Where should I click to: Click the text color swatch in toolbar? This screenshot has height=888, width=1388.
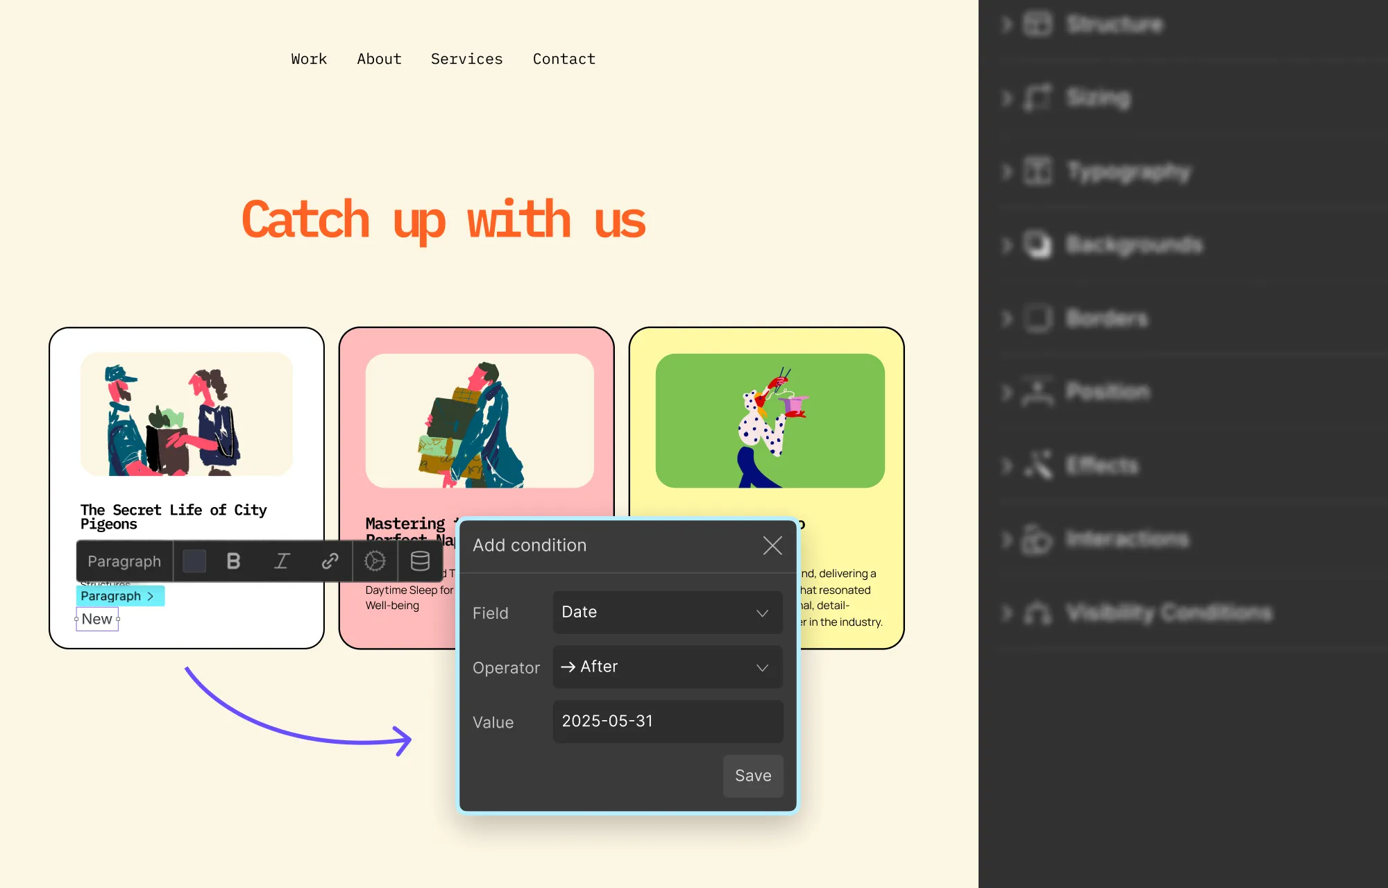point(194,561)
